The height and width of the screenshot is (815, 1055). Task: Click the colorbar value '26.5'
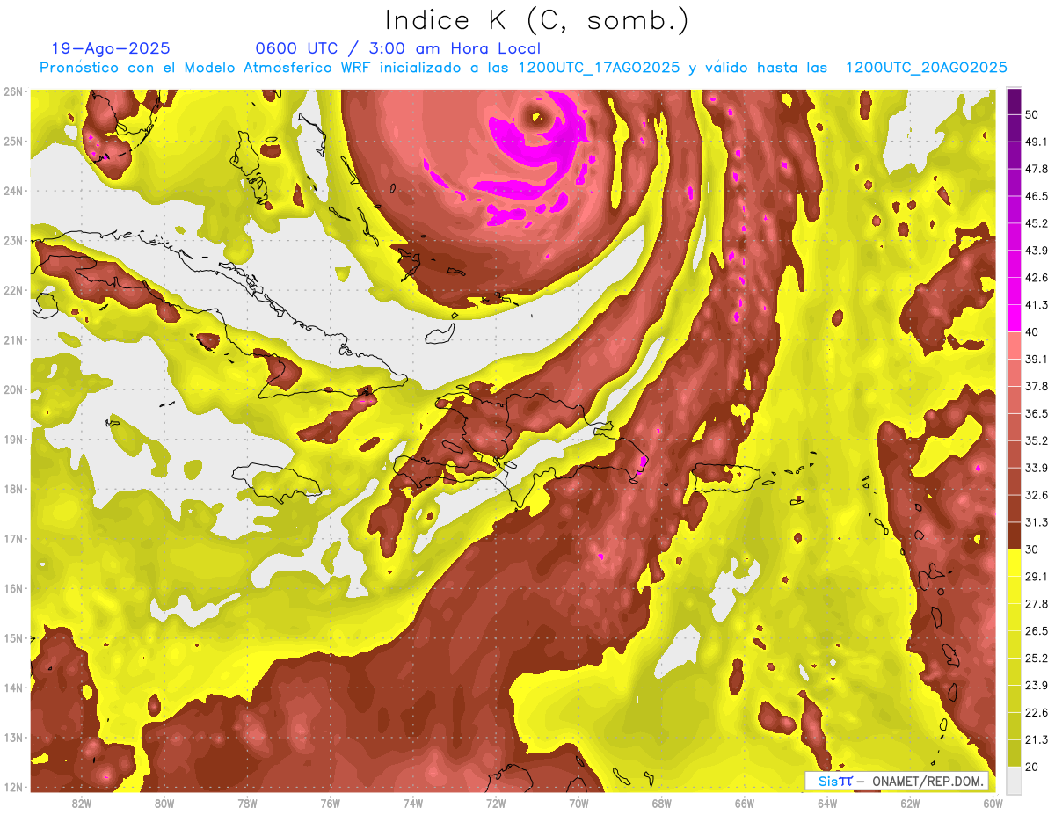point(1037,630)
